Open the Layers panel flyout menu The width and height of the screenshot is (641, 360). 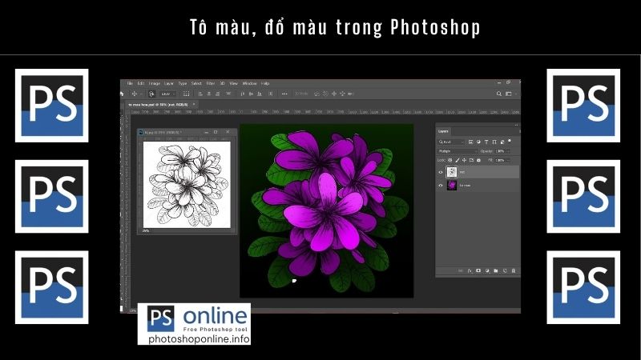pos(519,131)
